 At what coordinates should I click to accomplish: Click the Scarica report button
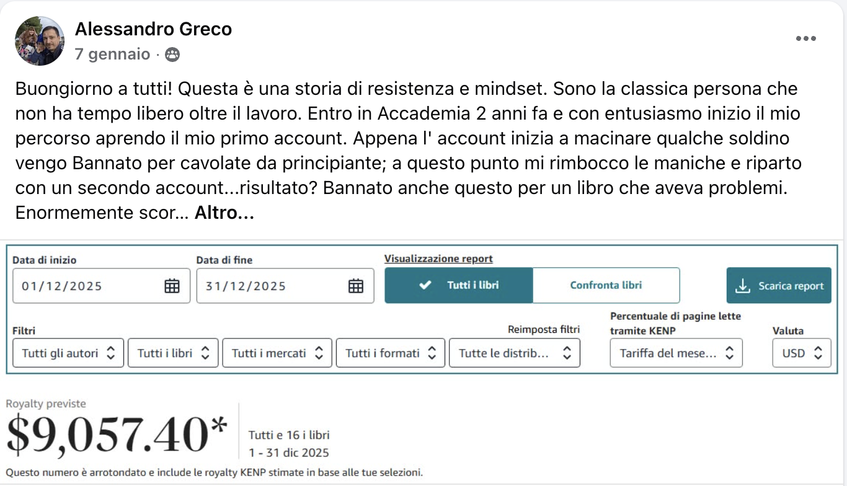point(779,286)
